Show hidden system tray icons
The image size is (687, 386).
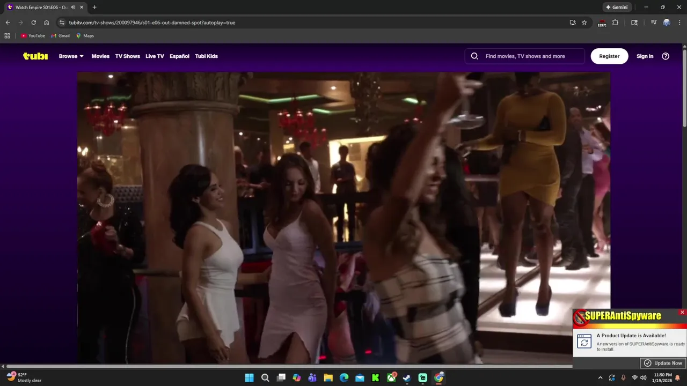600,377
